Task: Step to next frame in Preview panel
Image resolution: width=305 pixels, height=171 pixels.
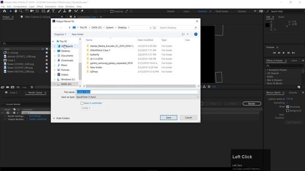Action: (x=288, y=53)
